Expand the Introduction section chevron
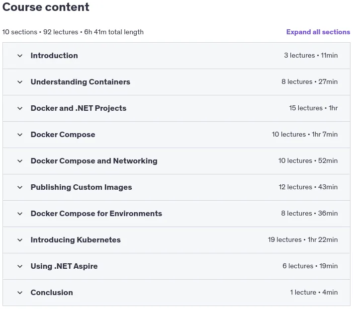This screenshot has height=309, width=353. pyautogui.click(x=20, y=56)
